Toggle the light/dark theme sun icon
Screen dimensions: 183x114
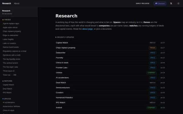pos(178,3)
